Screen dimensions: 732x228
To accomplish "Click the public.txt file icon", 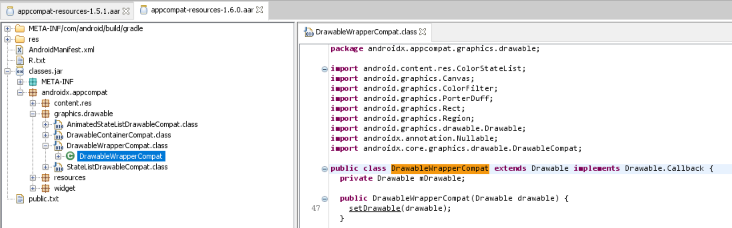I will point(20,199).
